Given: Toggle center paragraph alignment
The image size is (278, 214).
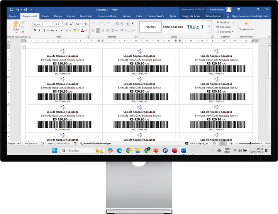Looking at the screenshot, I should [98, 31].
